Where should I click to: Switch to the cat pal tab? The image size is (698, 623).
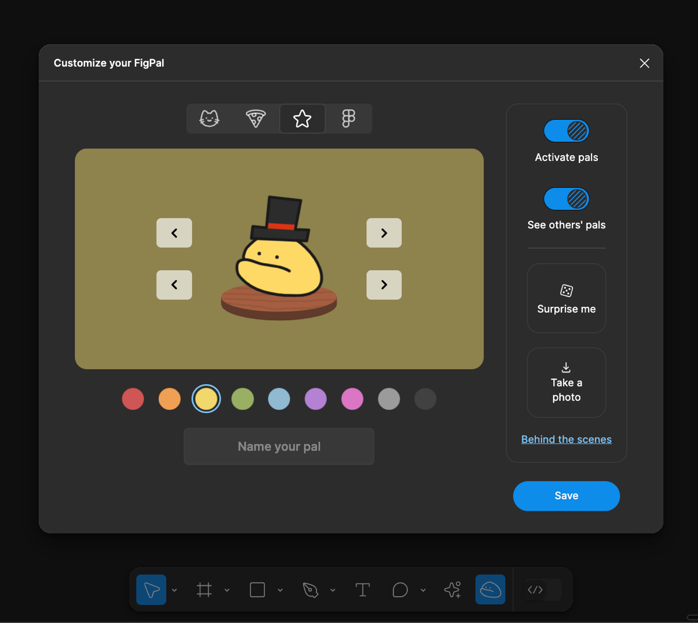click(209, 119)
